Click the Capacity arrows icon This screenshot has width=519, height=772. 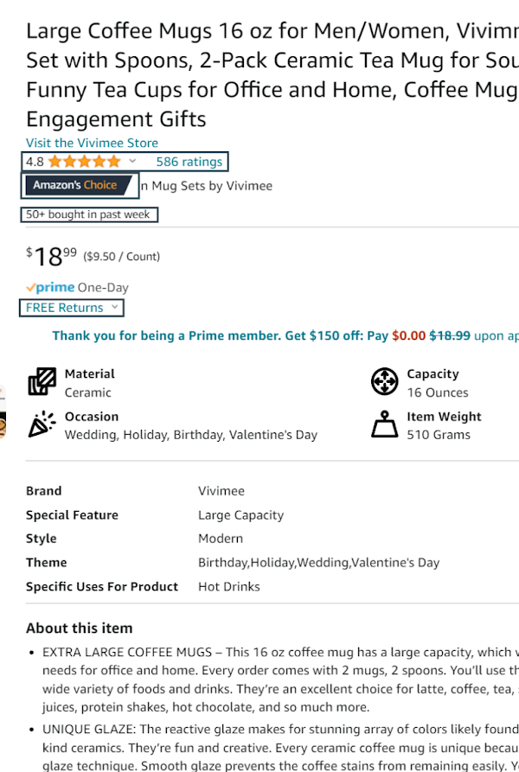[x=385, y=381]
